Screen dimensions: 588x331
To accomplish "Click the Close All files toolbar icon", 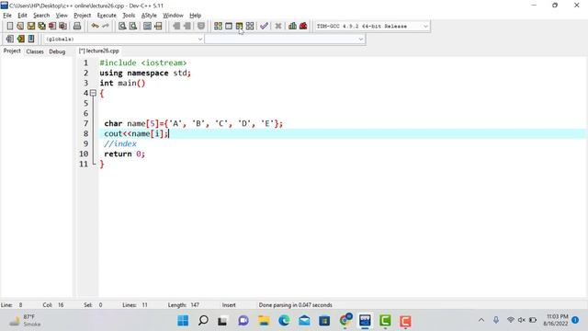I will 63,26.
